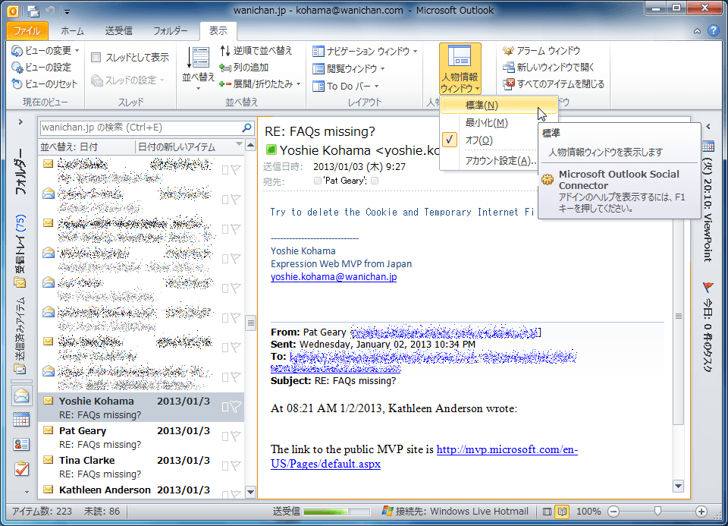Click the 送受信 progress bar
Viewport: 728px width, 526px height.
tap(336, 512)
